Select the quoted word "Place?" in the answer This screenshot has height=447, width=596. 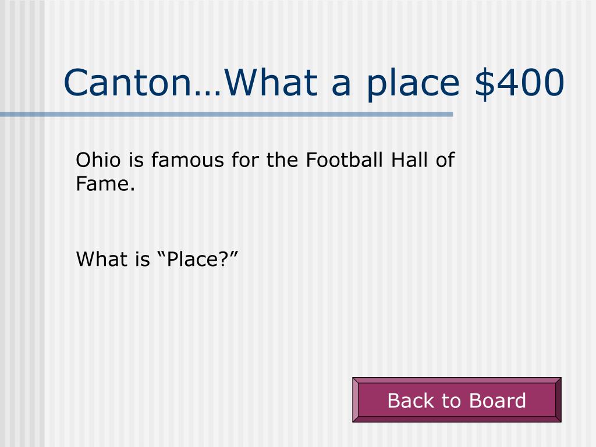[198, 259]
